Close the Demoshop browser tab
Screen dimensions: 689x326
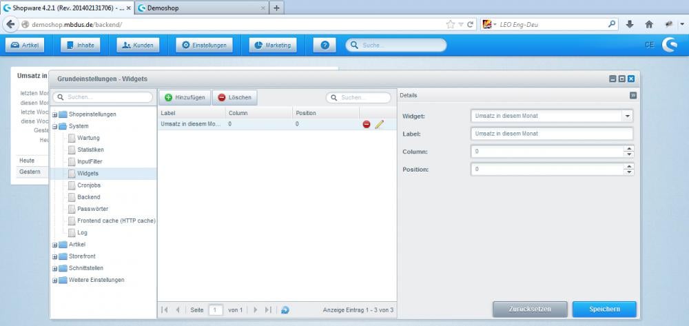click(263, 8)
